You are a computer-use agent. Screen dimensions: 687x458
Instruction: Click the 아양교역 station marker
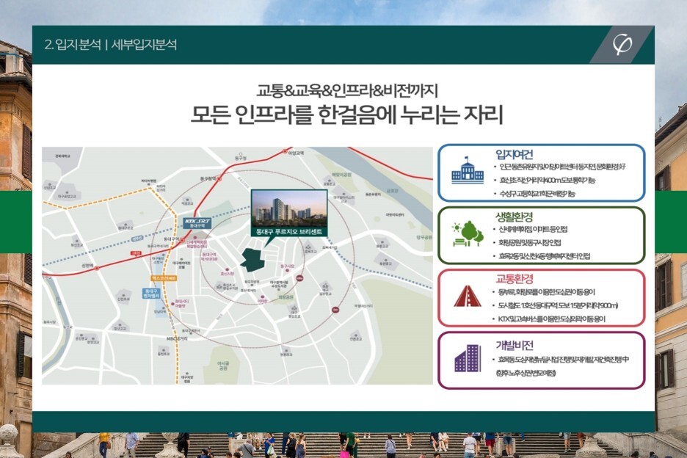click(x=286, y=153)
